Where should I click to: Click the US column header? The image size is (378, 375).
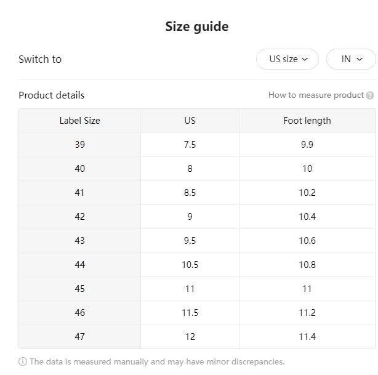[x=190, y=121]
